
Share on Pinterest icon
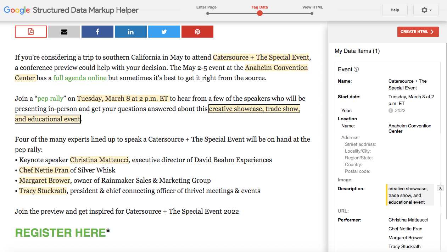(x=197, y=32)
